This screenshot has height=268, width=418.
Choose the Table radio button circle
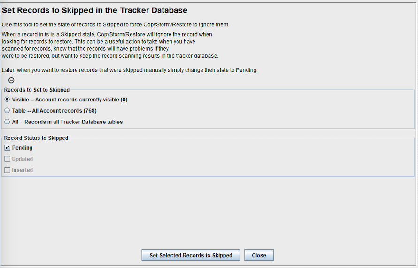point(7,111)
